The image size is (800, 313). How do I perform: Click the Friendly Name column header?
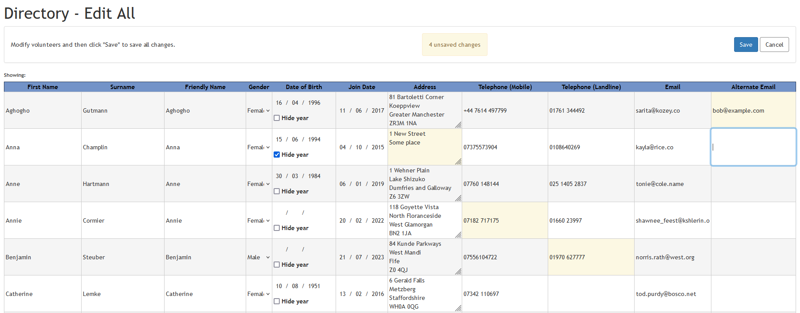205,87
